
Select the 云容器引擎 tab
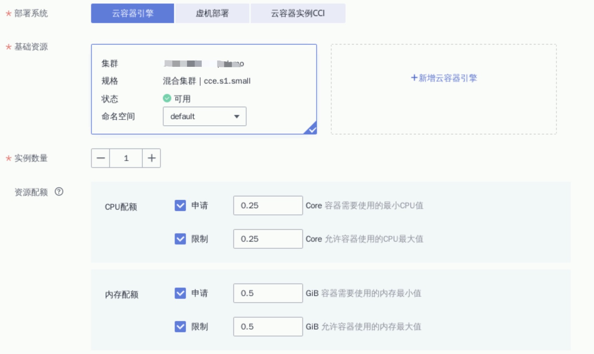(x=132, y=13)
